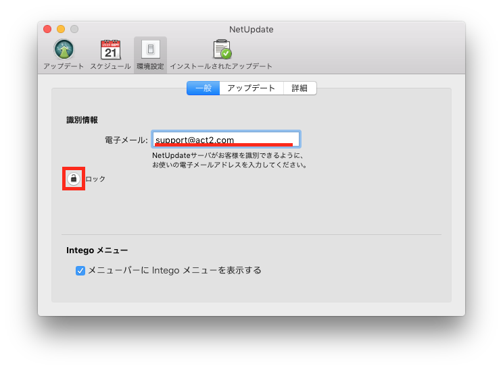Open the アップデート toolbar icon
Screen dimensions: 503x370
coord(64,55)
